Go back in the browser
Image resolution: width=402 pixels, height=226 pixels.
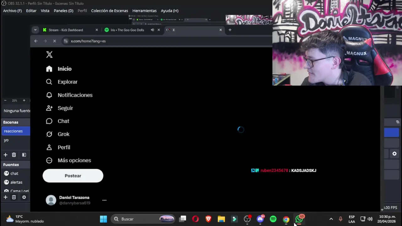pyautogui.click(x=36, y=41)
